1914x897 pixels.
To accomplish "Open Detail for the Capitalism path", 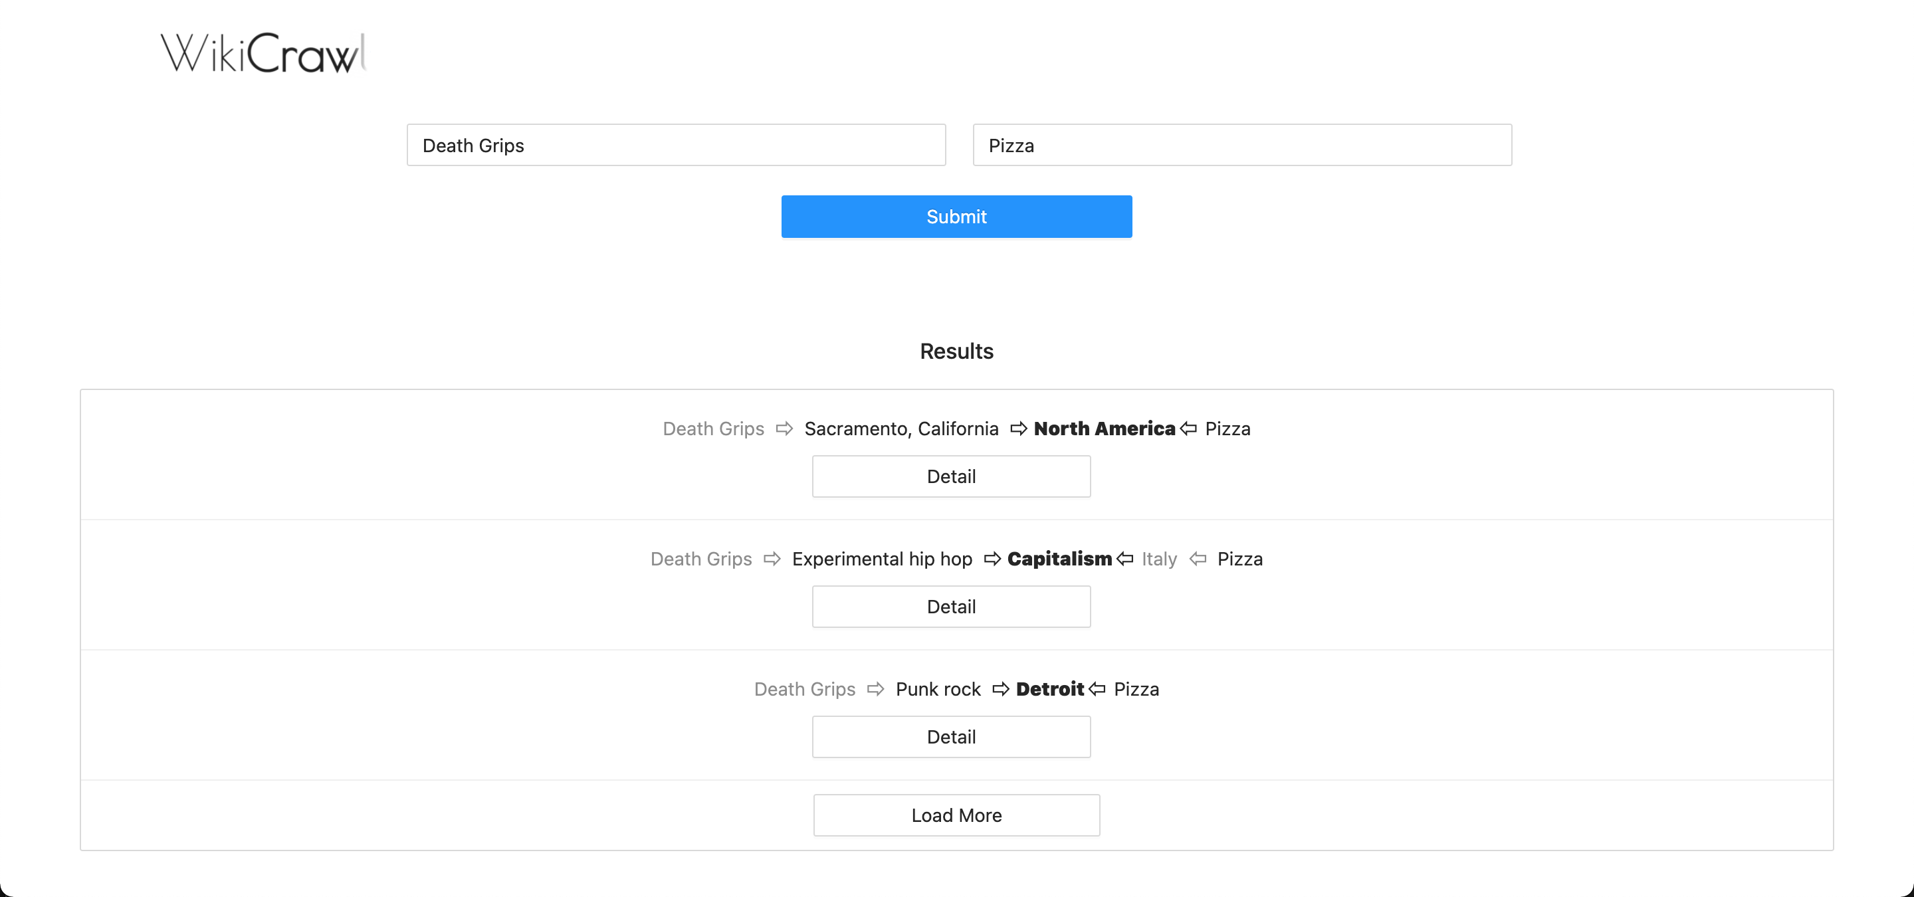I will [x=951, y=606].
